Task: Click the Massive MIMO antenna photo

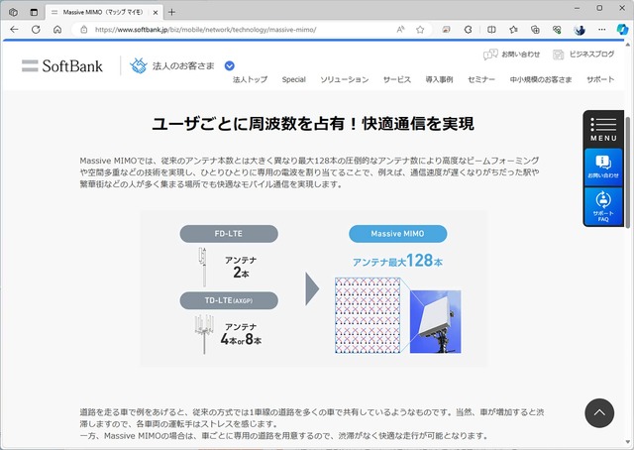Action: tap(436, 322)
